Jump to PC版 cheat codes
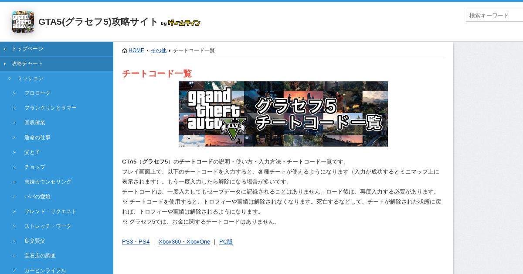523x274 pixels. tap(226, 241)
